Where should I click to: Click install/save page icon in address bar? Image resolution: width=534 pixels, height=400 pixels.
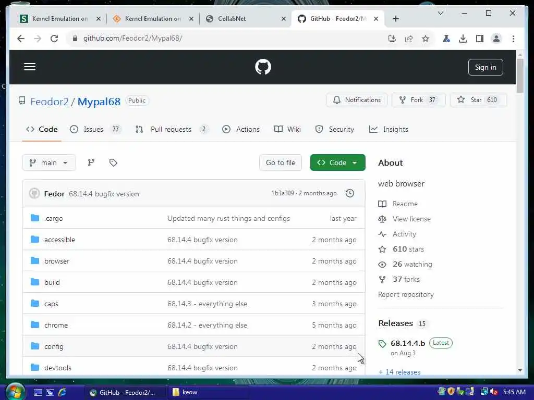coord(392,39)
